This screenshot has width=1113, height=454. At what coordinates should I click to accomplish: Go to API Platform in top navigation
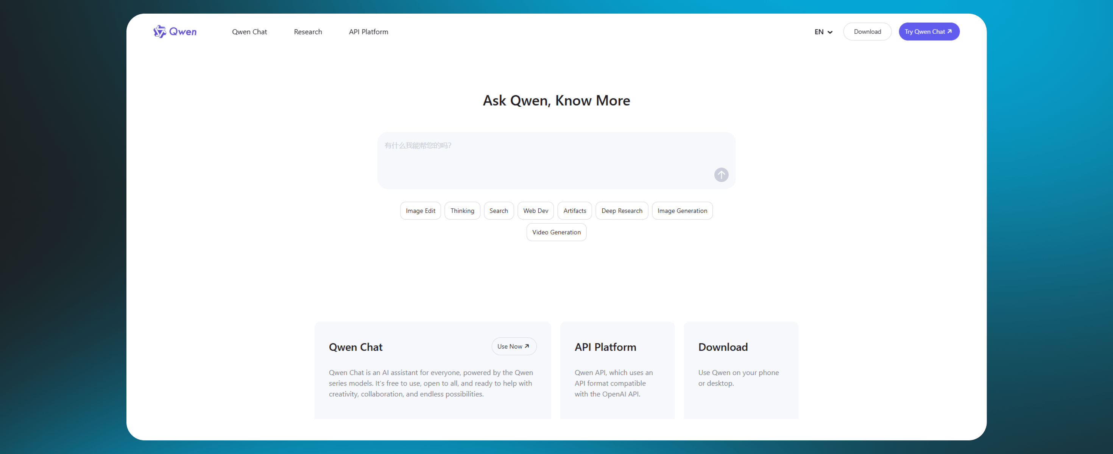coord(368,32)
